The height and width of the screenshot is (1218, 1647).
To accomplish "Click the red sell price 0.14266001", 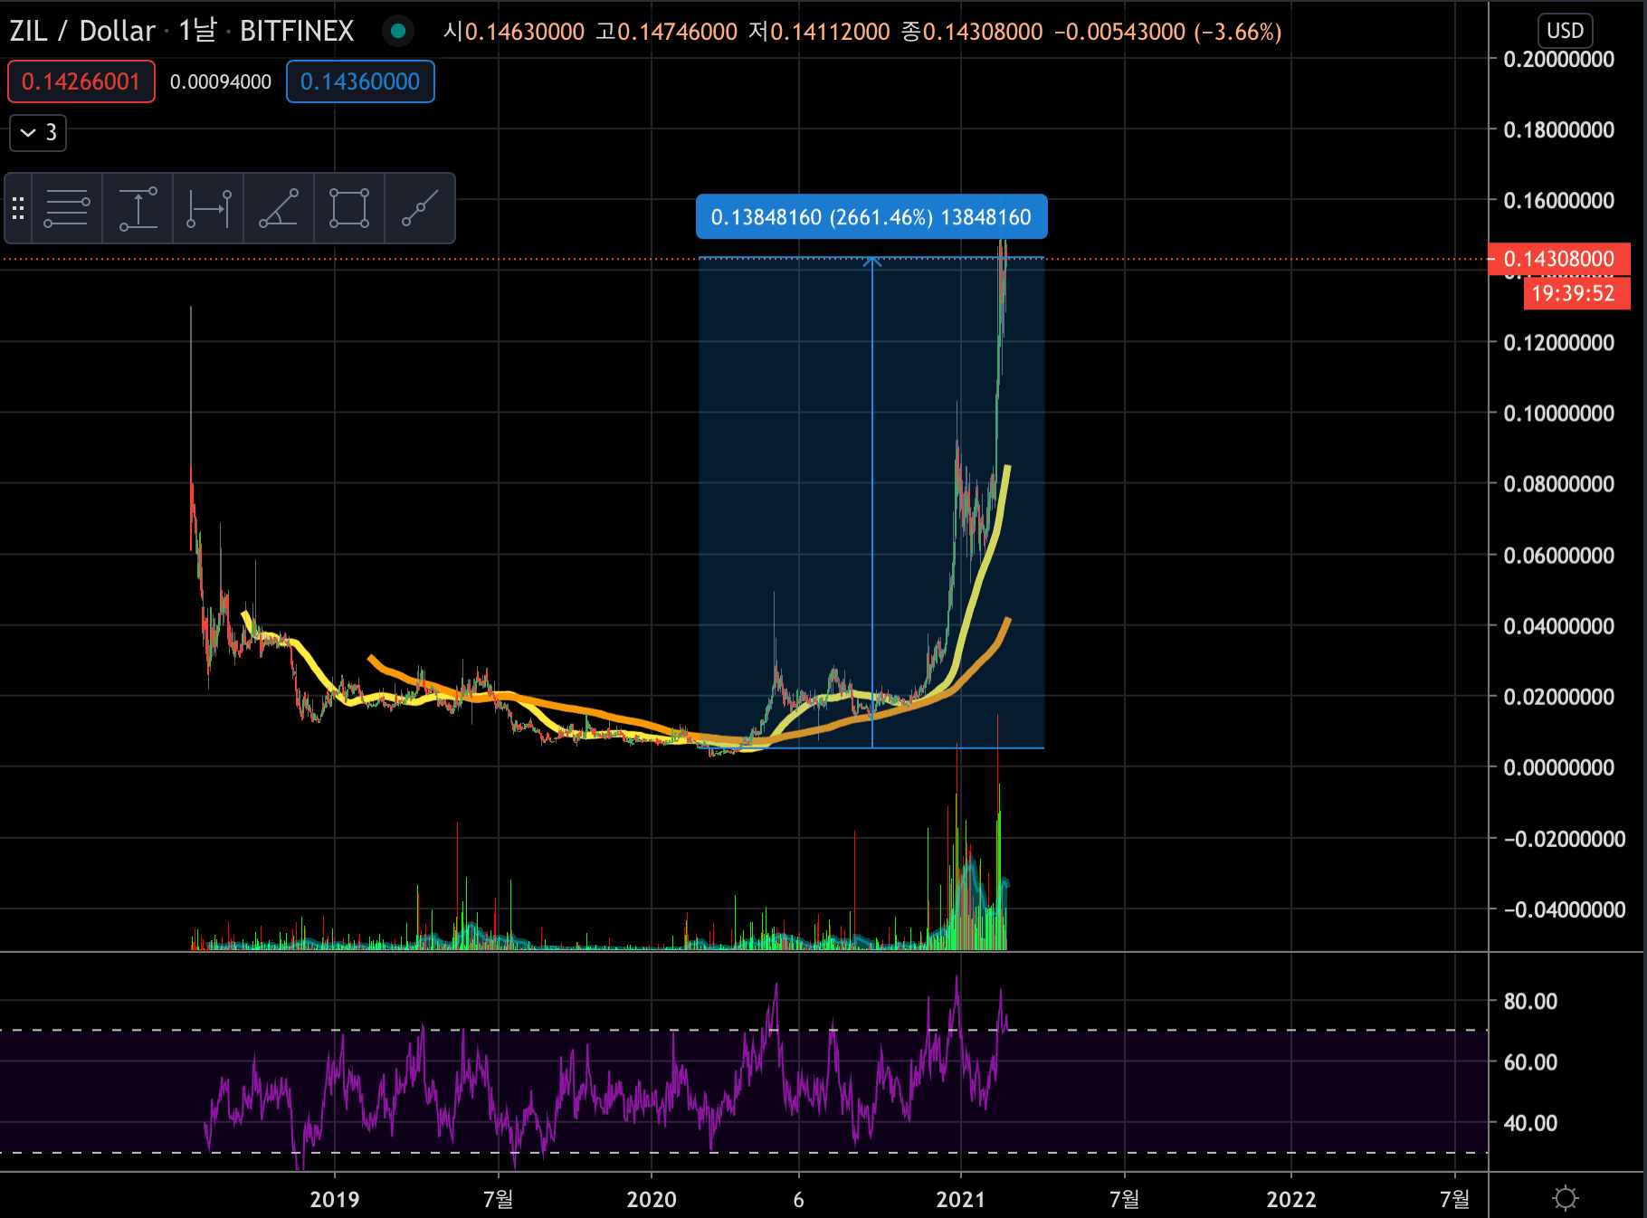I will 81,81.
